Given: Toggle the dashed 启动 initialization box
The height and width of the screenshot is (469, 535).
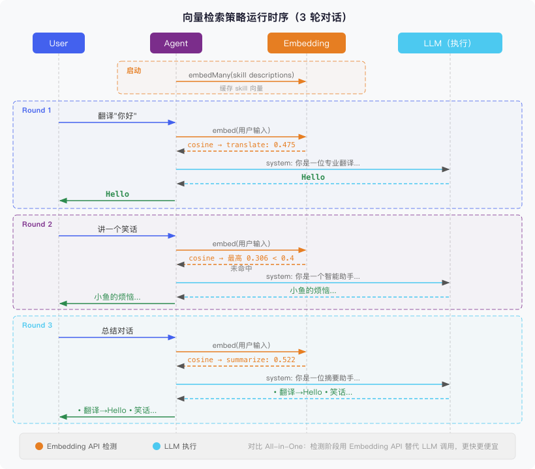Looking at the screenshot, I should [241, 78].
